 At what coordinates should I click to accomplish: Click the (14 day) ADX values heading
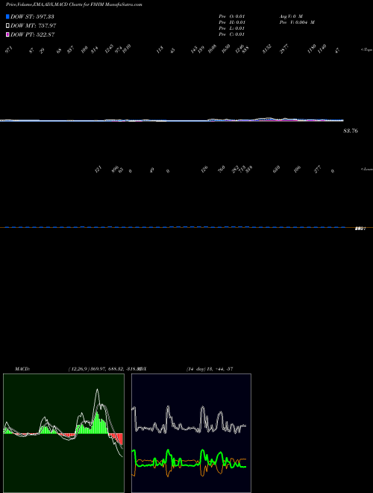click(x=209, y=369)
